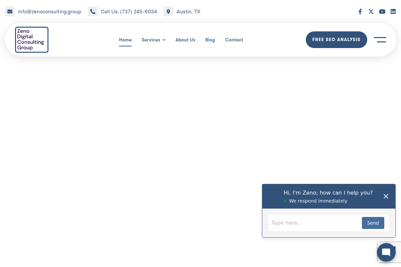Screen dimensions: 401x267
Task: Open the YouTube social icon
Action: coord(382,12)
